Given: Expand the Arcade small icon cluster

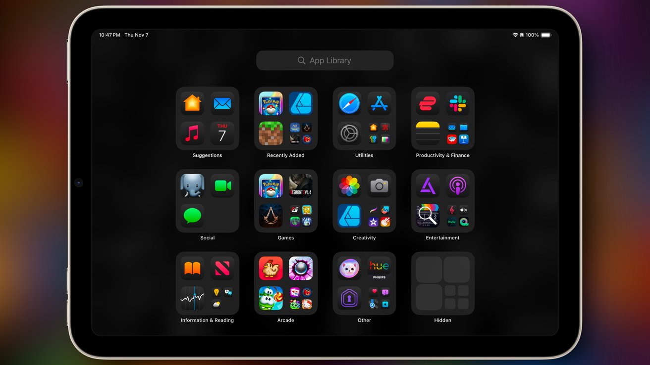Looking at the screenshot, I should pos(301,298).
